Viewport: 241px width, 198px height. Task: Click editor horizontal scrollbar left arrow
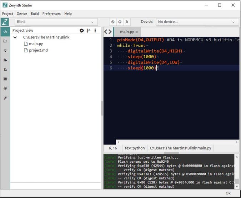[118, 142]
